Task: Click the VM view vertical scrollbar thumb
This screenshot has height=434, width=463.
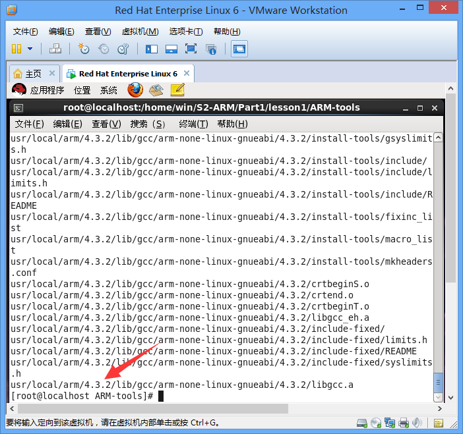Action: click(x=450, y=188)
